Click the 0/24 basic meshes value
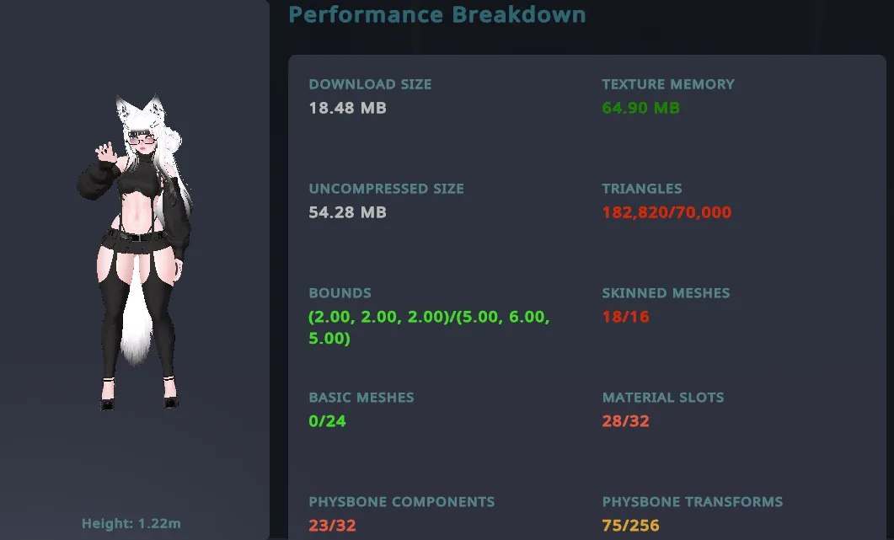This screenshot has width=894, height=540. point(327,421)
